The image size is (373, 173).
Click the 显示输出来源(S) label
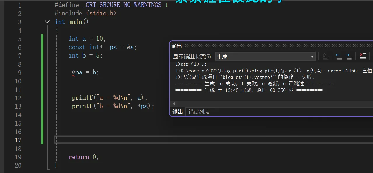pos(193,57)
